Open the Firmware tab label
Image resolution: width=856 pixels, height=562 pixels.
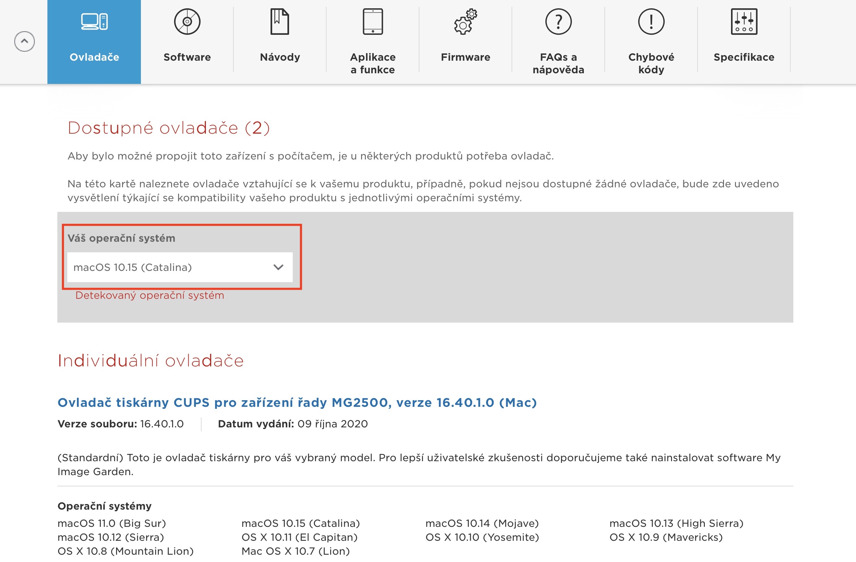click(x=465, y=57)
